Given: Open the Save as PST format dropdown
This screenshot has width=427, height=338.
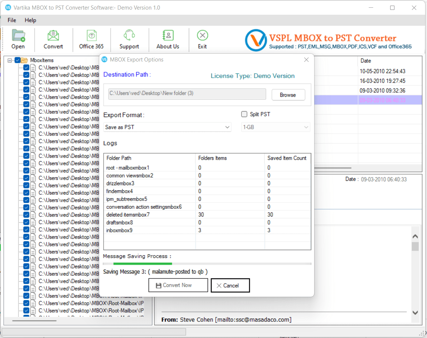Looking at the screenshot, I should pos(167,127).
